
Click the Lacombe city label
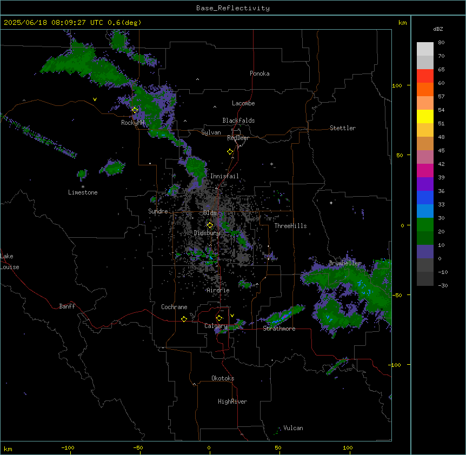[x=243, y=103]
